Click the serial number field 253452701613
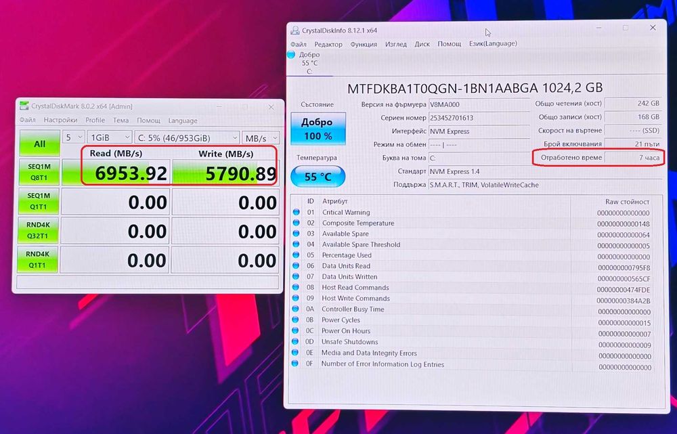This screenshot has height=434, width=677. click(479, 118)
